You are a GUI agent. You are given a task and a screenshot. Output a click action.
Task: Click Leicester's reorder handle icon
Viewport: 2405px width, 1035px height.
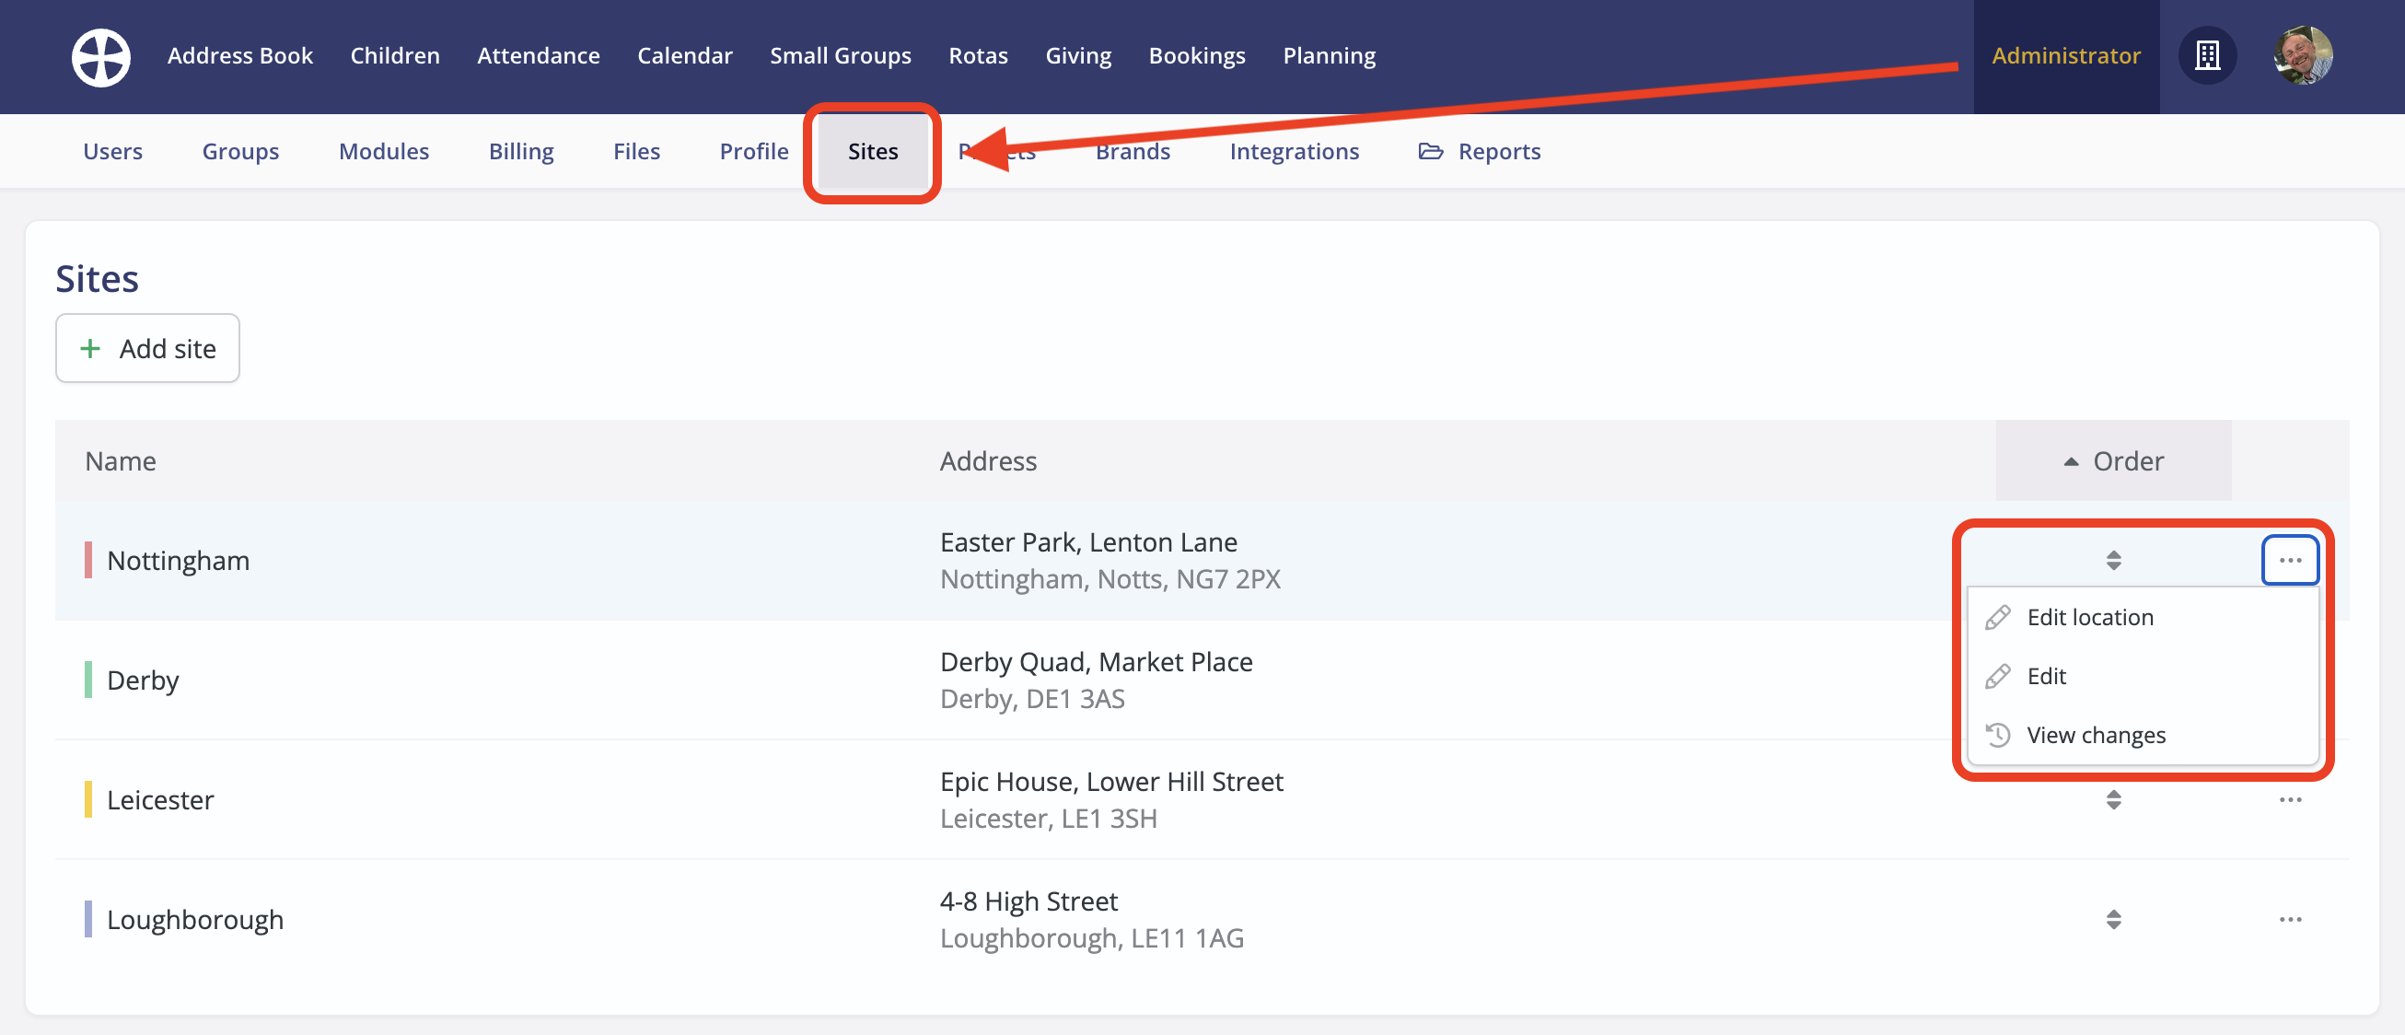[x=2113, y=800]
